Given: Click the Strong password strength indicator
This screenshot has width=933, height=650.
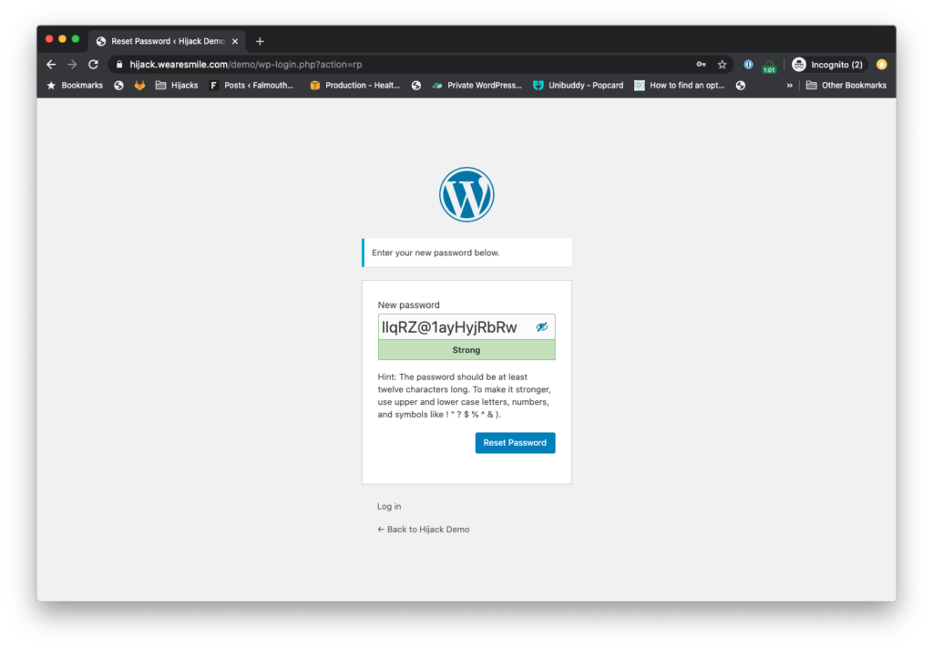Looking at the screenshot, I should (x=466, y=350).
